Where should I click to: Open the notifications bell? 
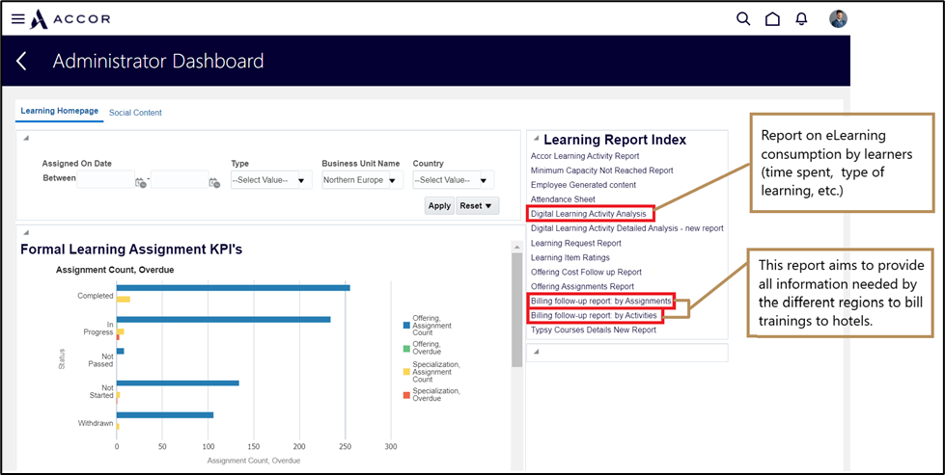click(x=801, y=19)
